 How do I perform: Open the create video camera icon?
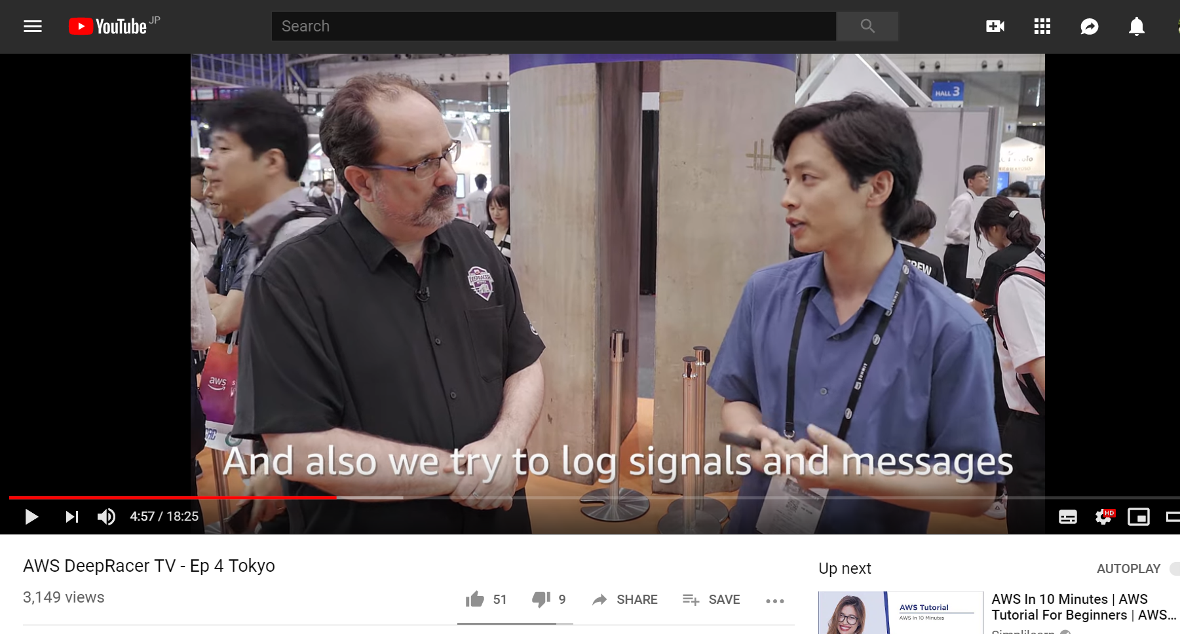995,26
